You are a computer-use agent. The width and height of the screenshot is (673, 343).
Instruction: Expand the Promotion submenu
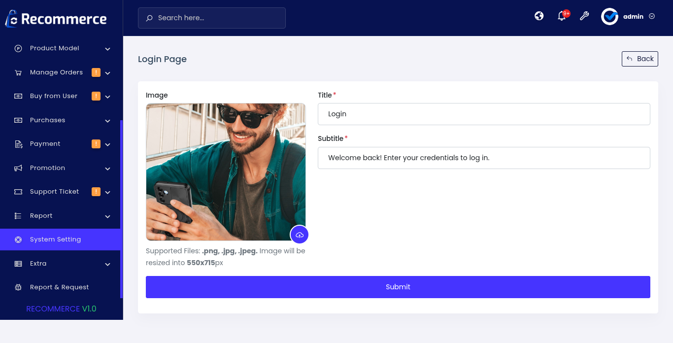60,168
